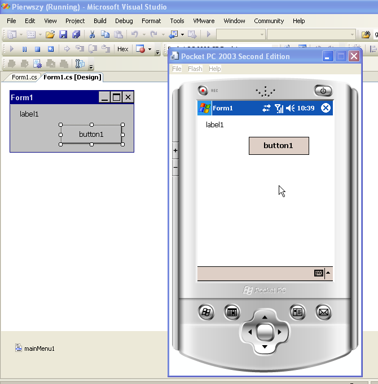Click the Step Over icon
This screenshot has width=378, height=384.
coord(93,49)
